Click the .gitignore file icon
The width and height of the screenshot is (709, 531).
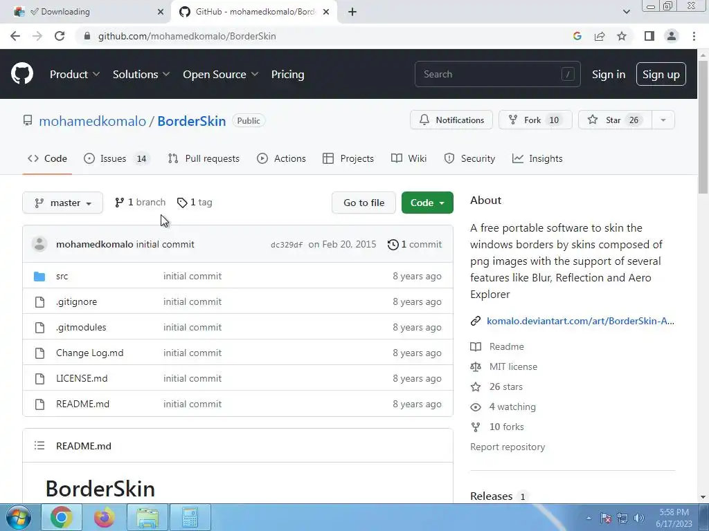[x=39, y=301]
